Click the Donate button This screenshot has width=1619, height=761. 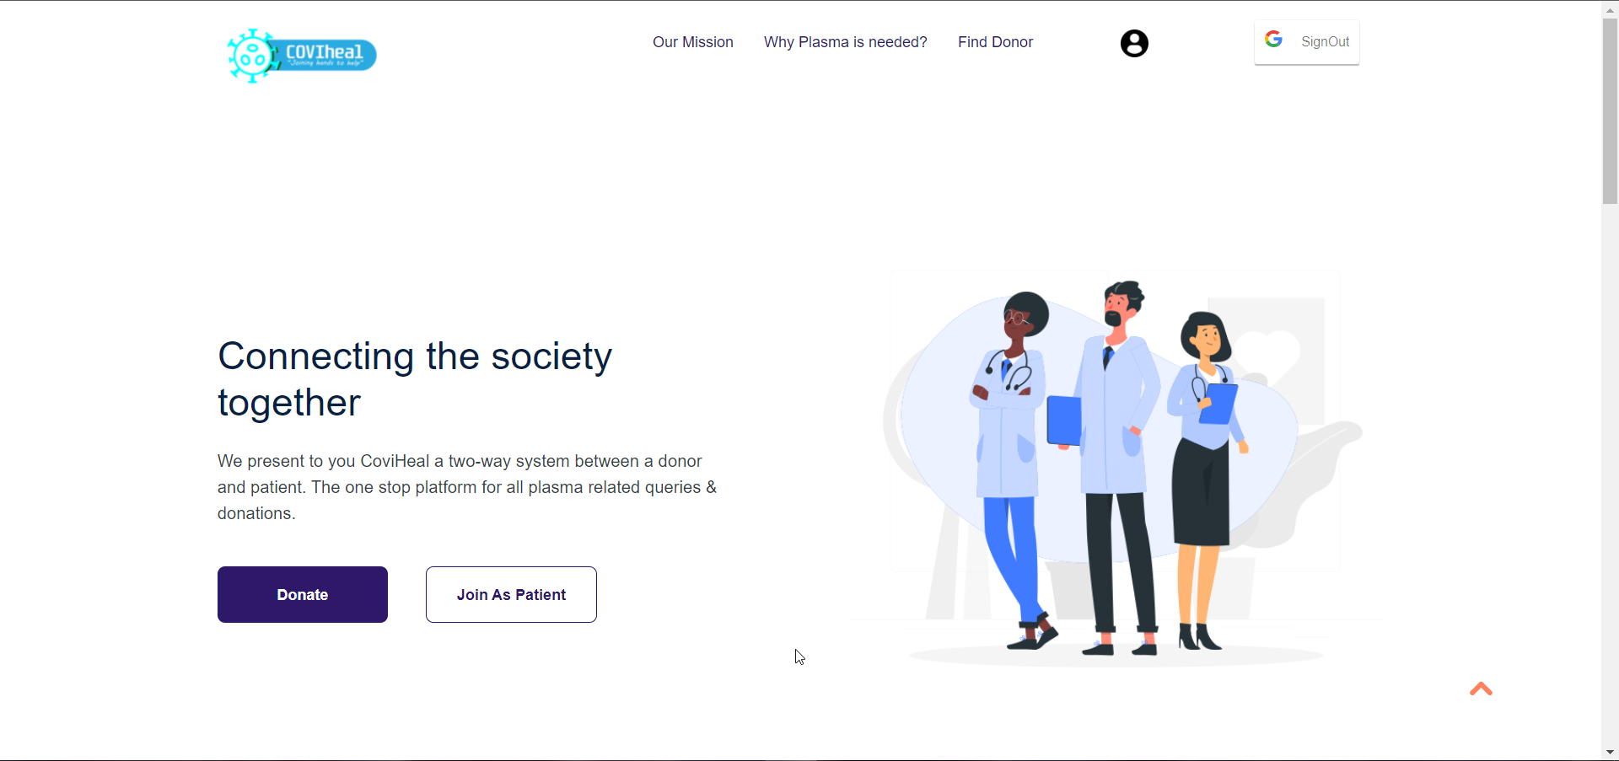[x=303, y=594]
